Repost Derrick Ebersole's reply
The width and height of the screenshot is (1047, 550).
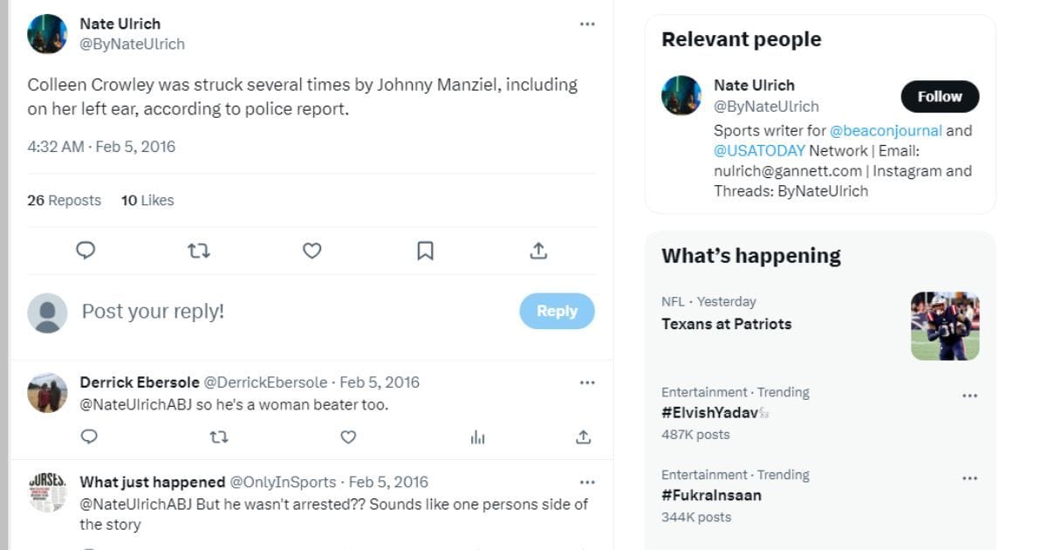click(x=219, y=437)
